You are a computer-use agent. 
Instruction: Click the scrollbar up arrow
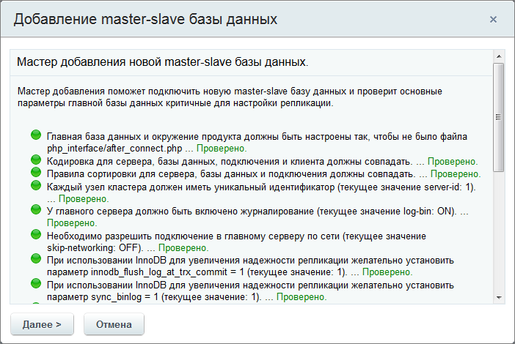click(499, 56)
